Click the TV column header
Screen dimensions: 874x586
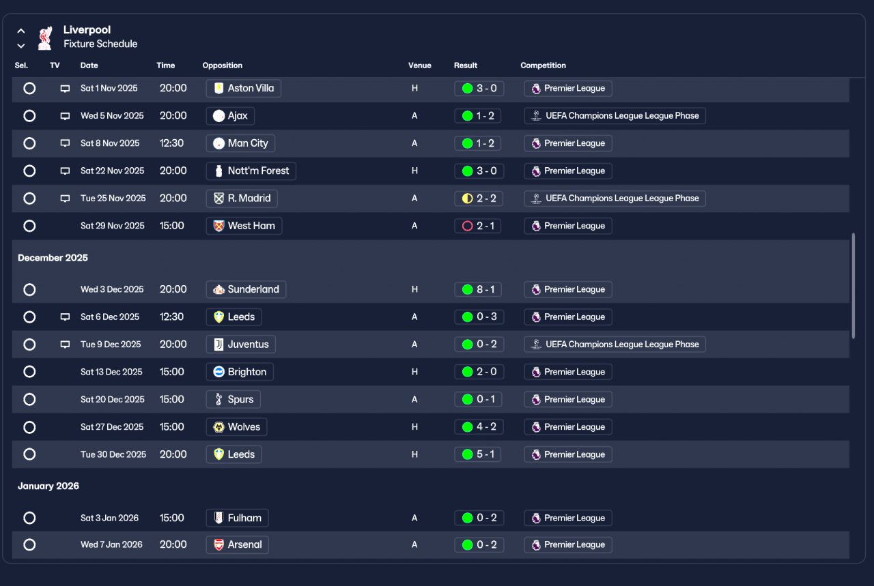(55, 65)
